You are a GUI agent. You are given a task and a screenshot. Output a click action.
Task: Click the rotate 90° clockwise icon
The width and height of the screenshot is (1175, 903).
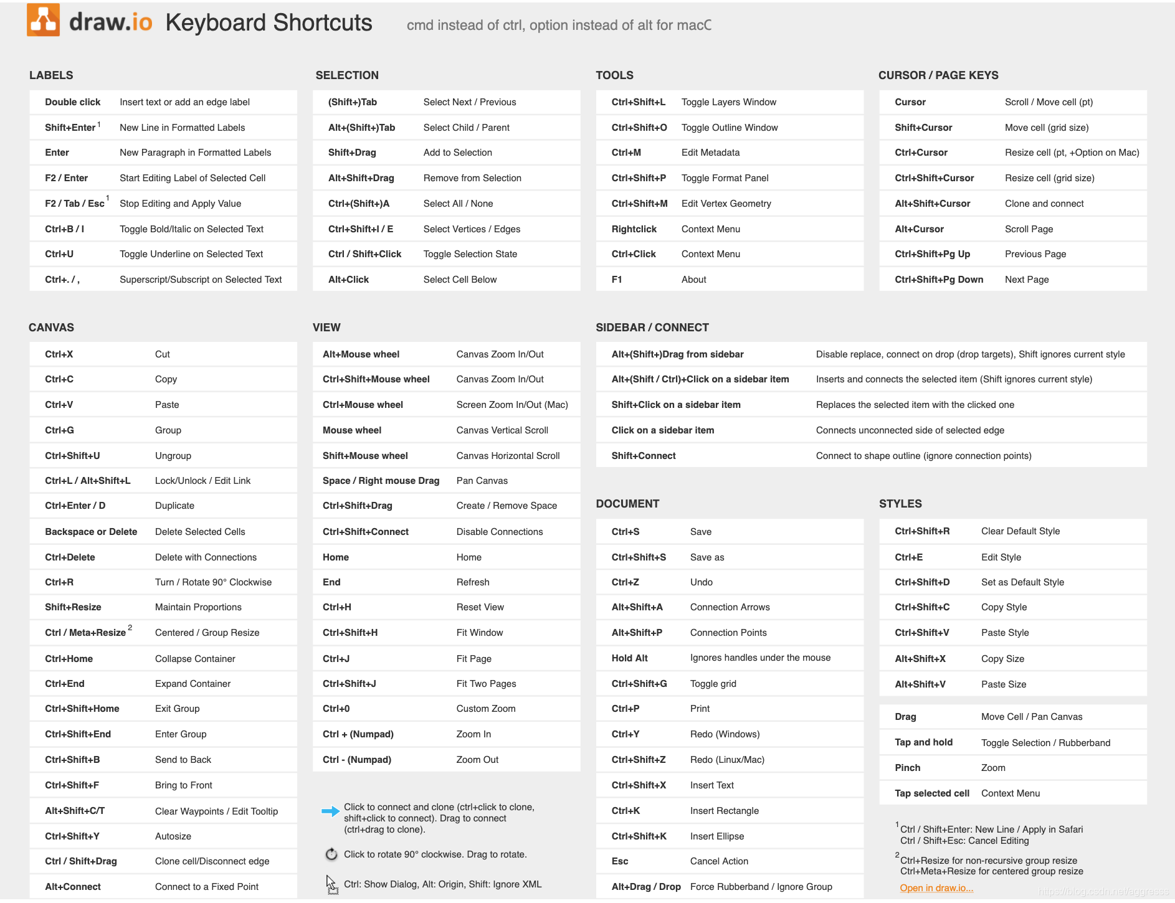(x=331, y=854)
